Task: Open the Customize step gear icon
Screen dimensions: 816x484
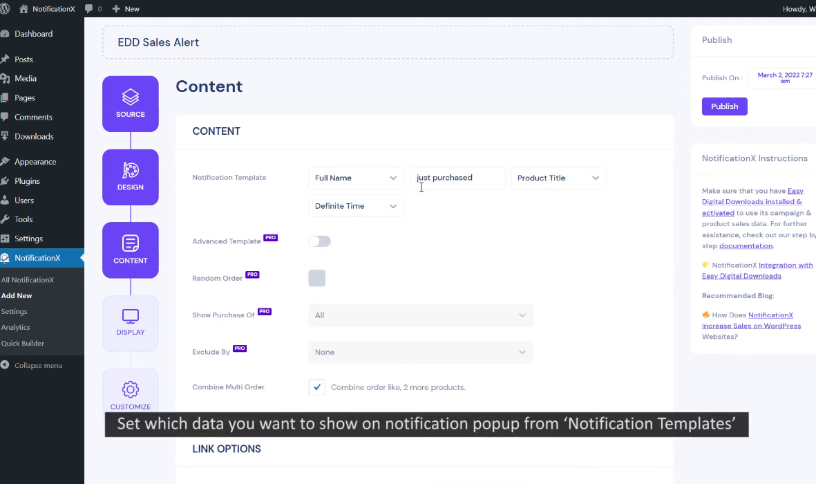Action: pos(131,389)
